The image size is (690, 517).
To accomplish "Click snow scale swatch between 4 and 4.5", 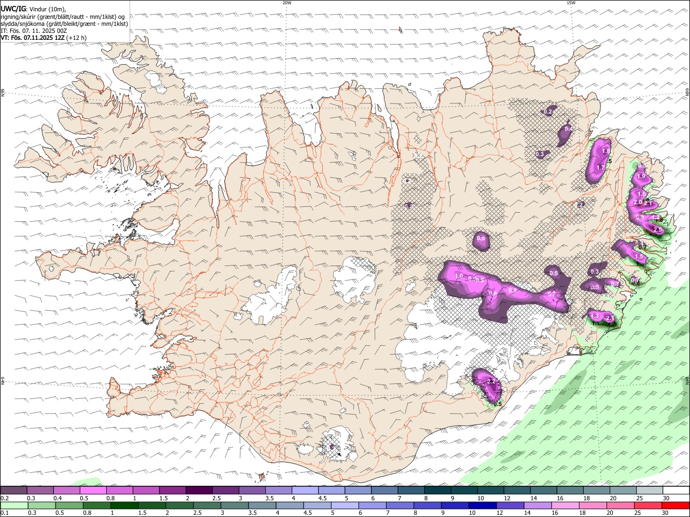I will click(304, 490).
